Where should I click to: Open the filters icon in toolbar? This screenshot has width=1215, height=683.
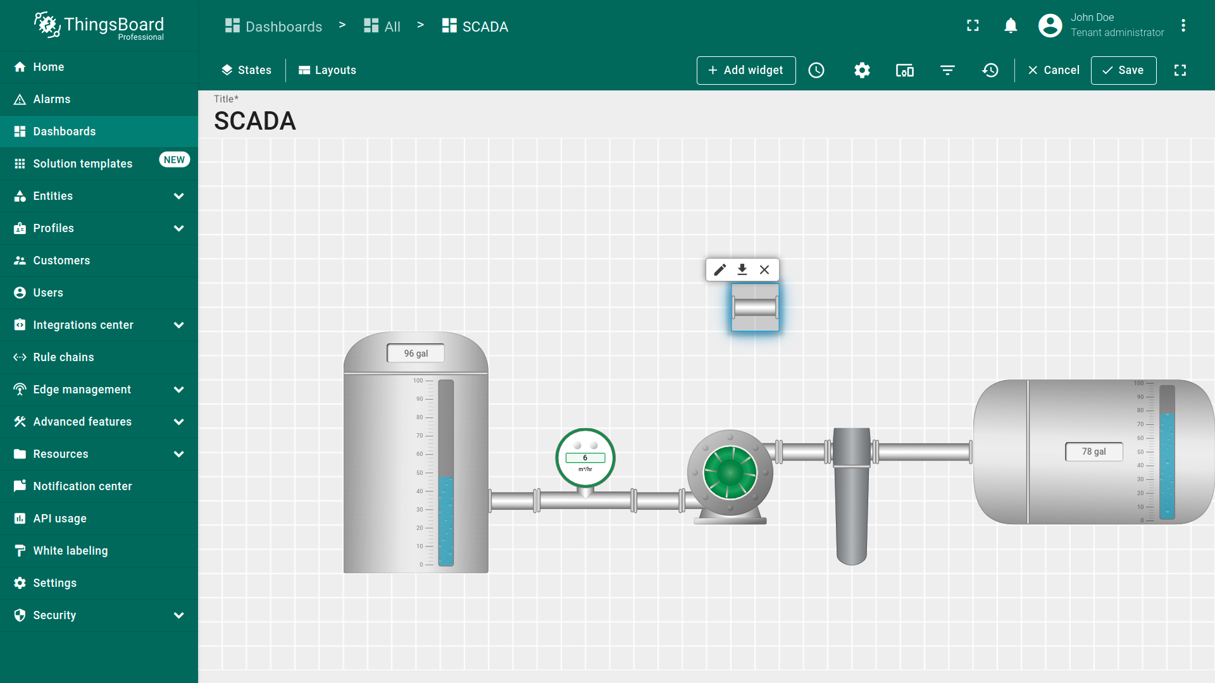tap(947, 70)
